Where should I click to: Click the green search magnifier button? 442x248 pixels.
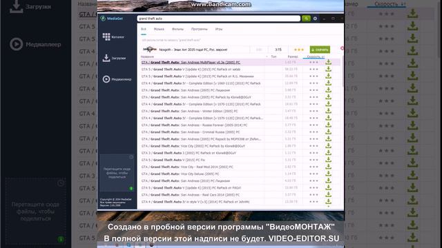[306, 19]
